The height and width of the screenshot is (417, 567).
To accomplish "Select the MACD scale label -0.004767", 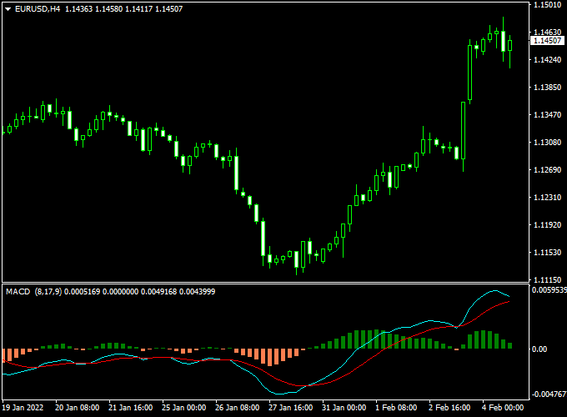I will click(x=549, y=394).
